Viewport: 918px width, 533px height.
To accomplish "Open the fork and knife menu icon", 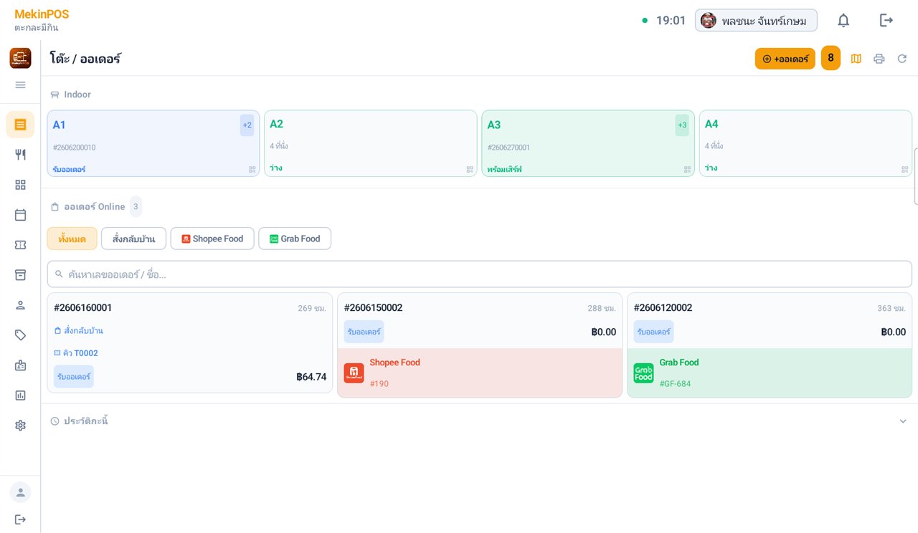I will (20, 154).
